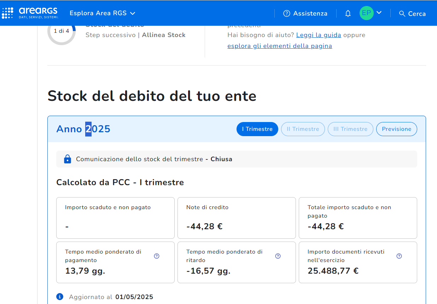Click the info icon next to Aggiornato al

point(60,297)
